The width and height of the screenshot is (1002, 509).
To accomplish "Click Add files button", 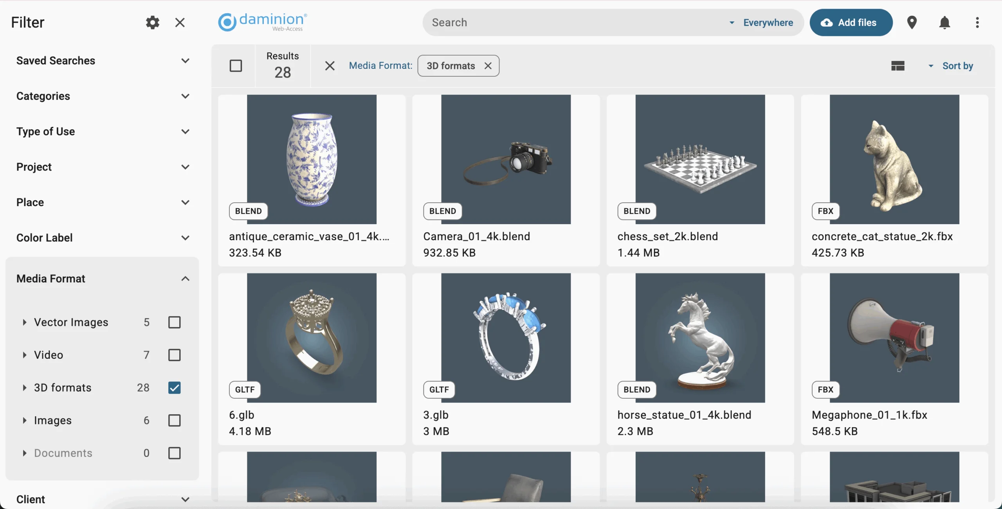I will pyautogui.click(x=851, y=23).
